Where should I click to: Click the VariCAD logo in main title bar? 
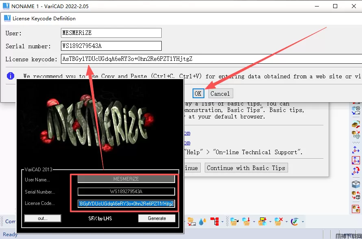point(6,6)
